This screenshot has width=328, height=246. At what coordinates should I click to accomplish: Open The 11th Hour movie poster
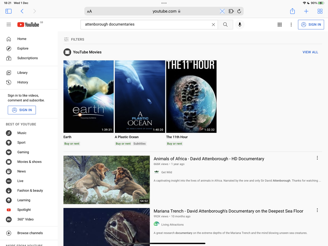pos(191,97)
